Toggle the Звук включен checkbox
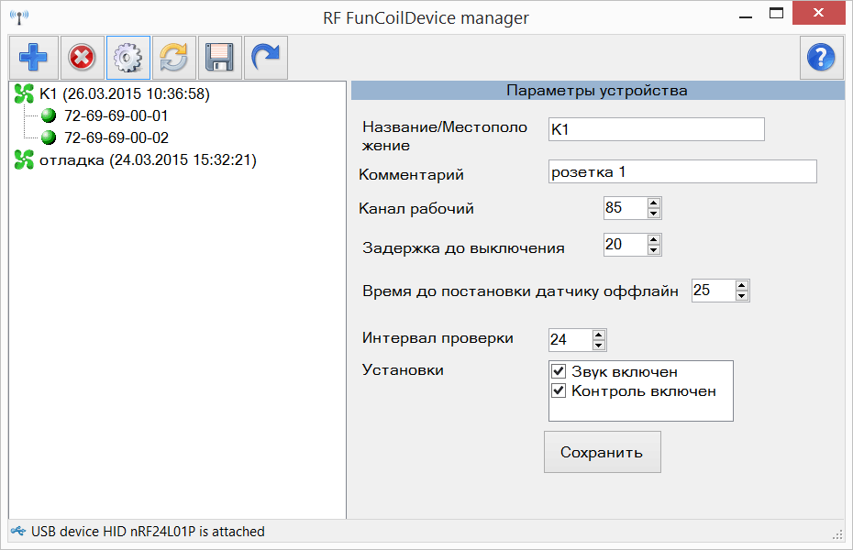The height and width of the screenshot is (550, 853). [559, 371]
